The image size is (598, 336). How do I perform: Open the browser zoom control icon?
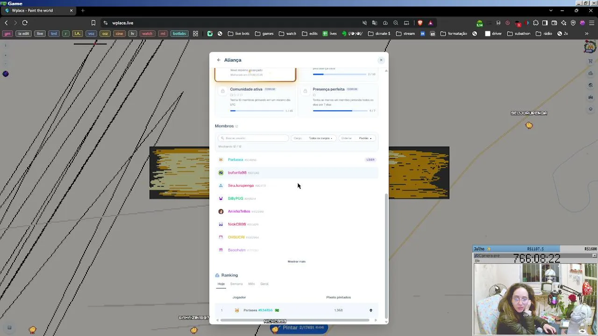(x=396, y=23)
